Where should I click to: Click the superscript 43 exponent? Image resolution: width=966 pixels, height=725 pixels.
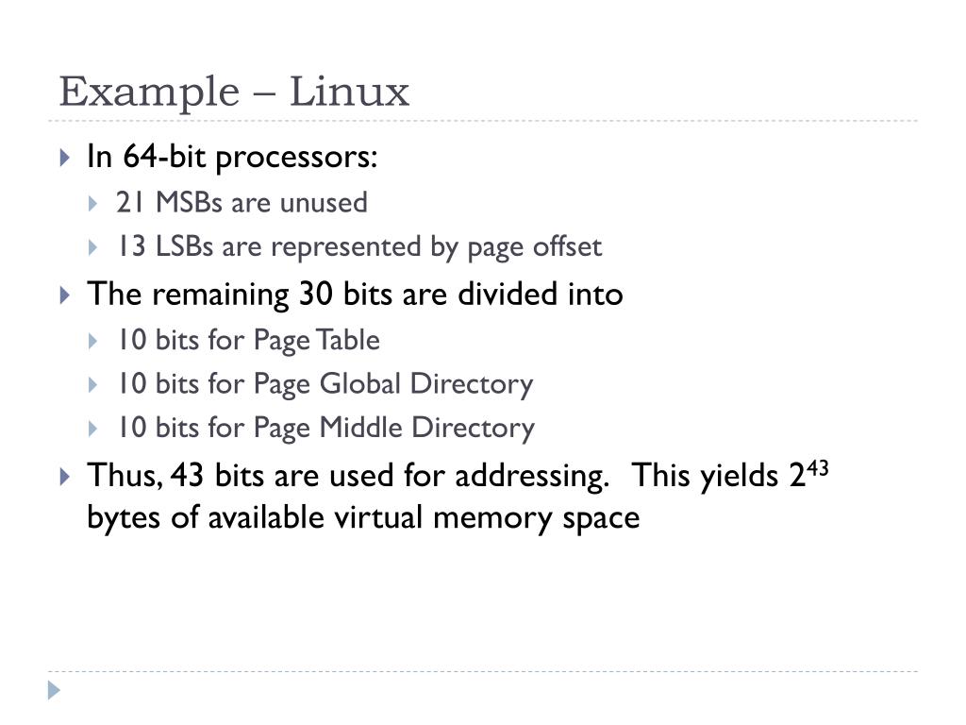pos(818,469)
